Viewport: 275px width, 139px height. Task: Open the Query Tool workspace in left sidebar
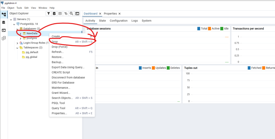click(x=4, y=22)
